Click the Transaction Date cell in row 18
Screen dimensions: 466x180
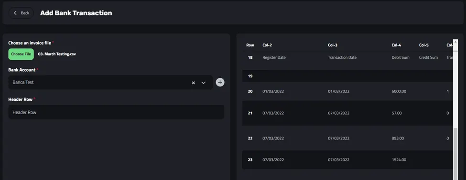342,57
